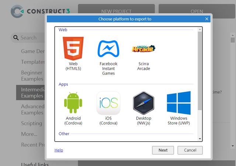Viewport: 236px width, 166px height.
Task: Click the start page scroll down arrow
Action: point(233,146)
